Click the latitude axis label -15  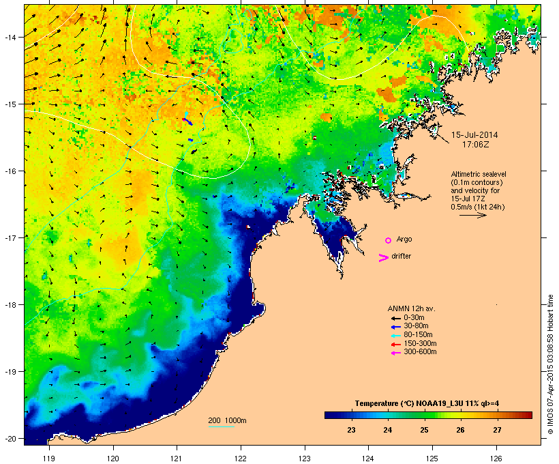[10, 104]
